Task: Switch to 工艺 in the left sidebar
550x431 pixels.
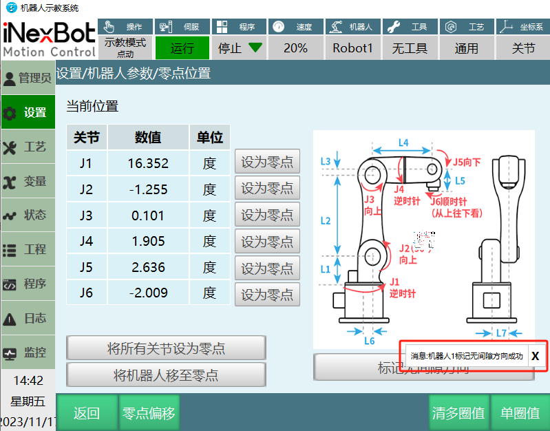Action: click(28, 147)
